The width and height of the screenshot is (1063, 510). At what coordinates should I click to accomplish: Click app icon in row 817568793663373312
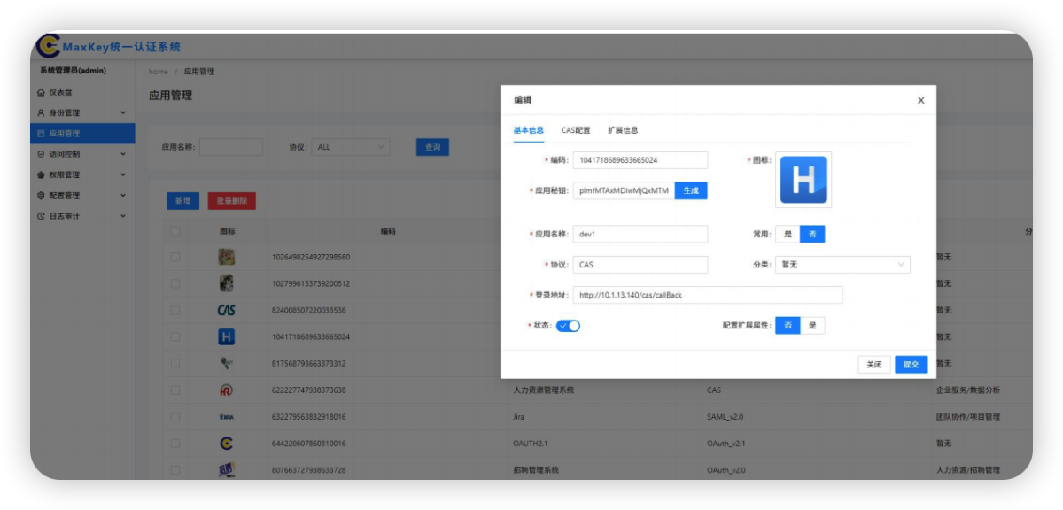(227, 363)
